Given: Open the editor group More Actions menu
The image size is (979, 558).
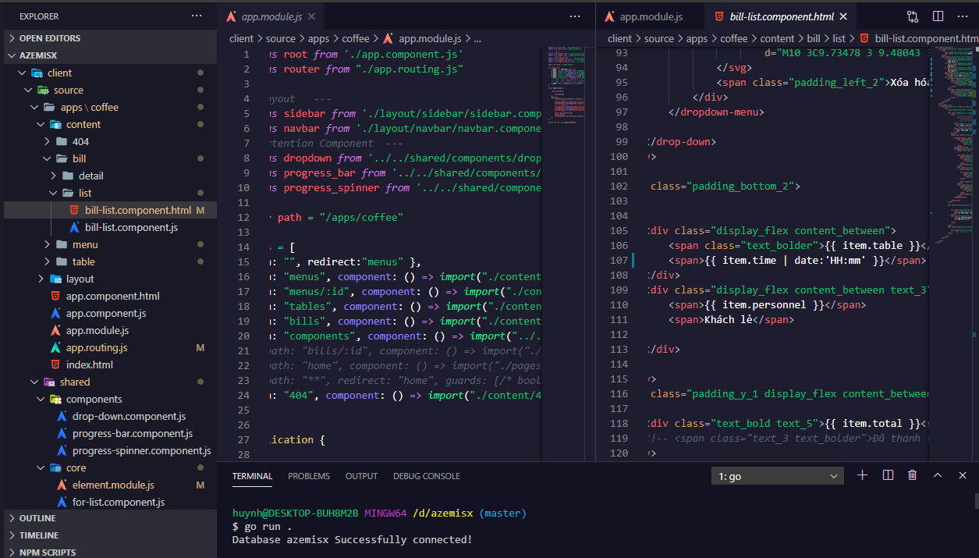Looking at the screenshot, I should (x=963, y=16).
